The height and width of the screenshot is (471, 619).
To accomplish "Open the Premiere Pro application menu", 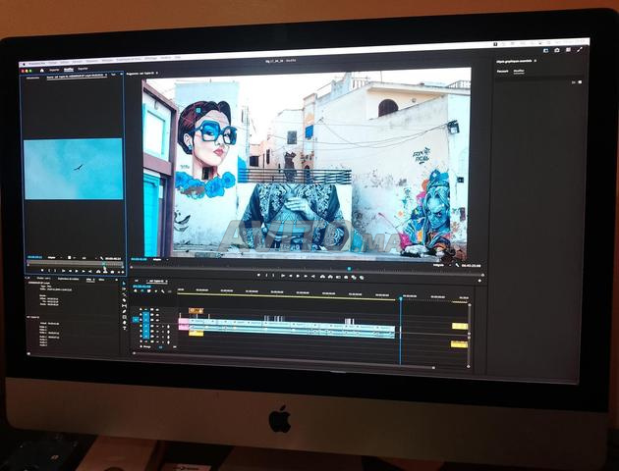I will tap(37, 64).
